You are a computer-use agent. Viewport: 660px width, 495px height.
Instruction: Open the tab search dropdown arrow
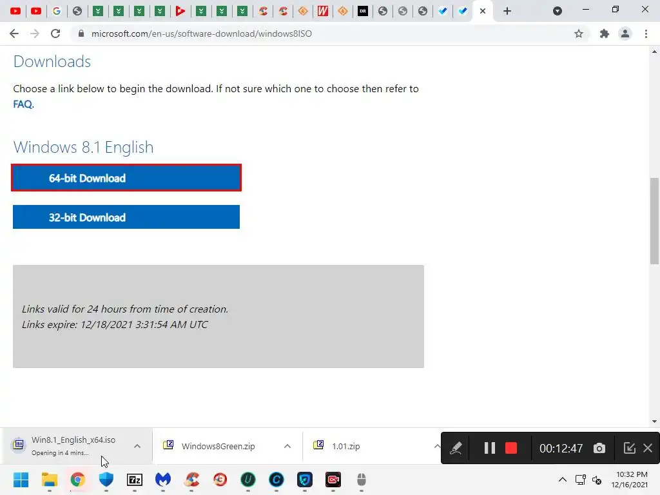point(558,11)
